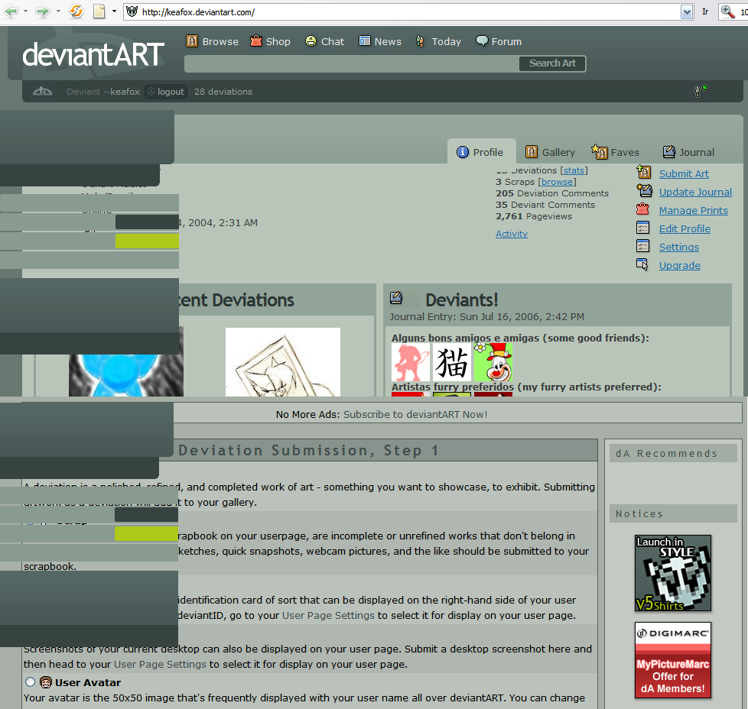Click the journal icon beside Deviants! heading
Image resolution: width=748 pixels, height=709 pixels.
coord(396,298)
